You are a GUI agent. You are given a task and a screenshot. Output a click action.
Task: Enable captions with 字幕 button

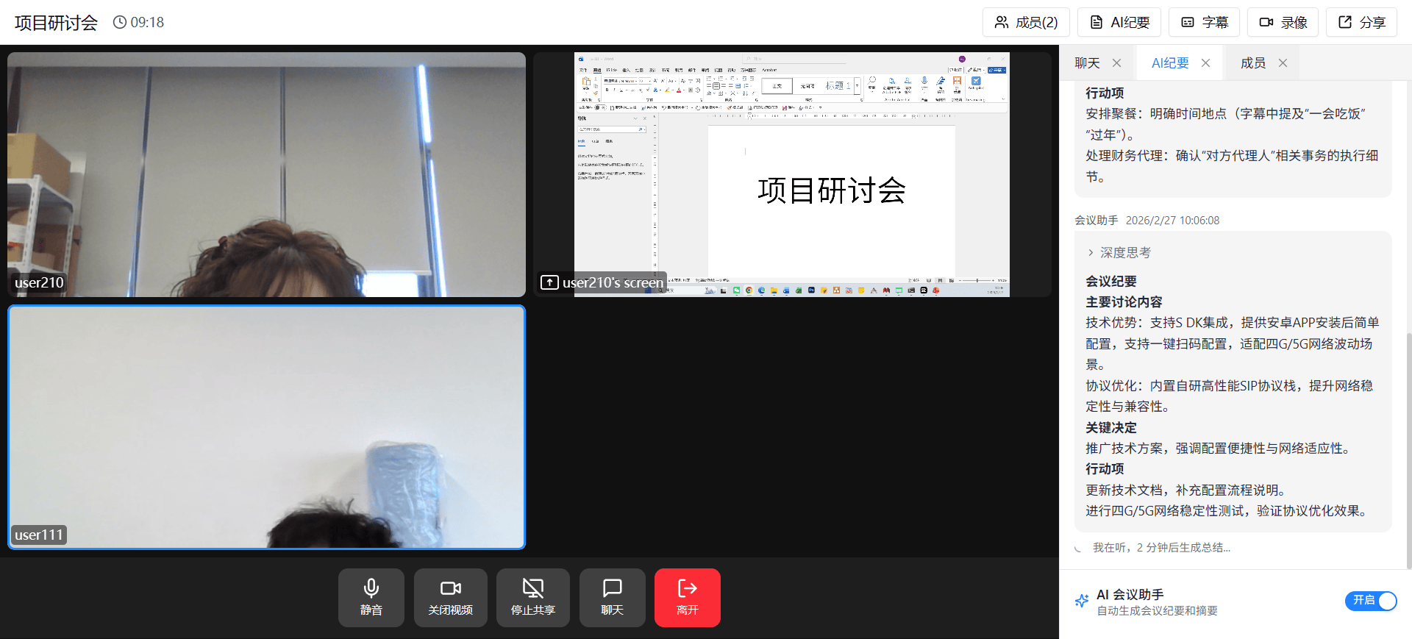(x=1204, y=22)
